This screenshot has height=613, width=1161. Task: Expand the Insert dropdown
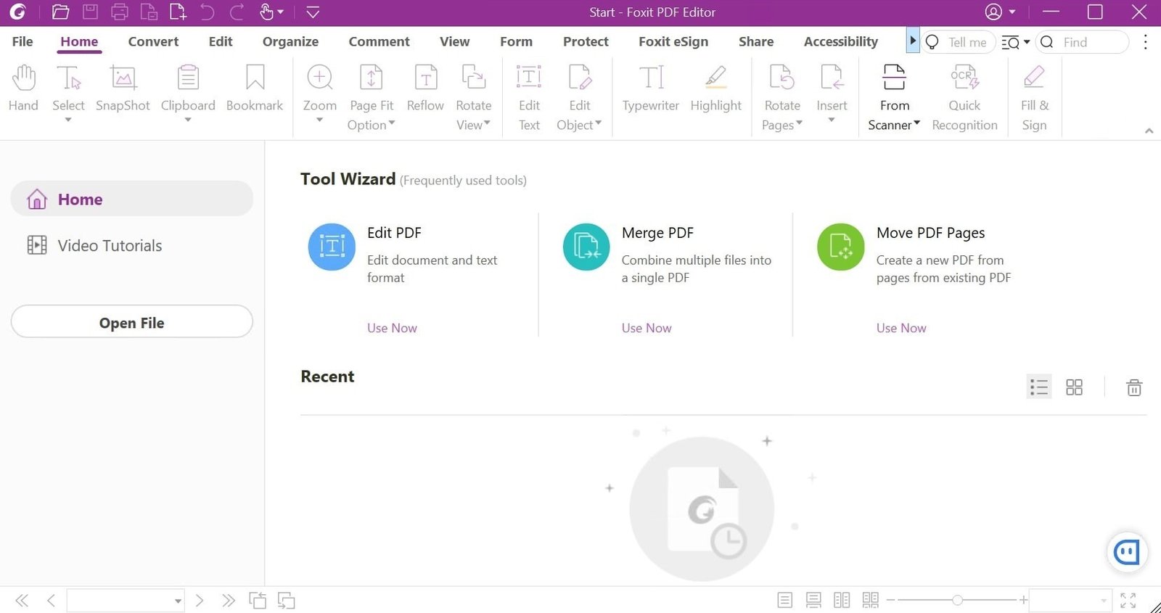point(832,120)
